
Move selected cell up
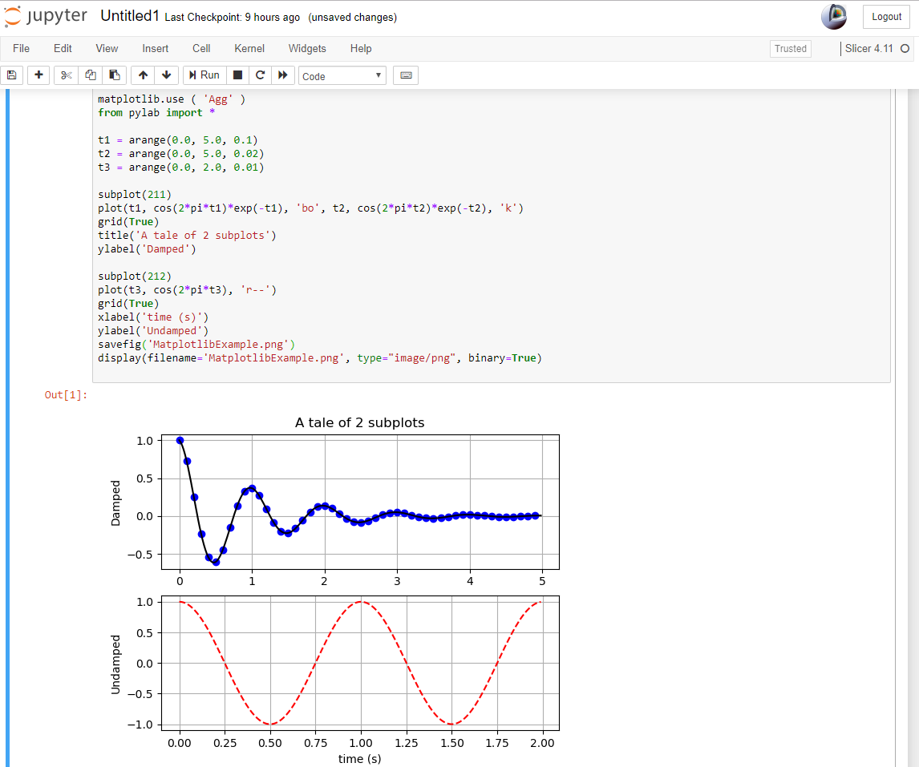143,75
